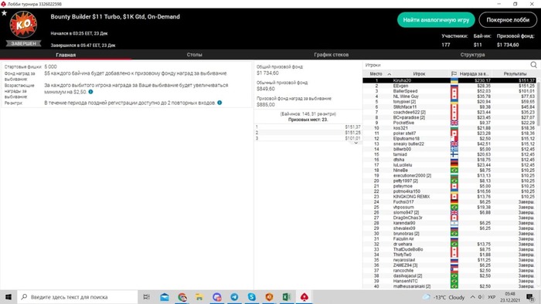Click karendai90's Argentina flag
This screenshot has width=541, height=304.
tap(454, 223)
